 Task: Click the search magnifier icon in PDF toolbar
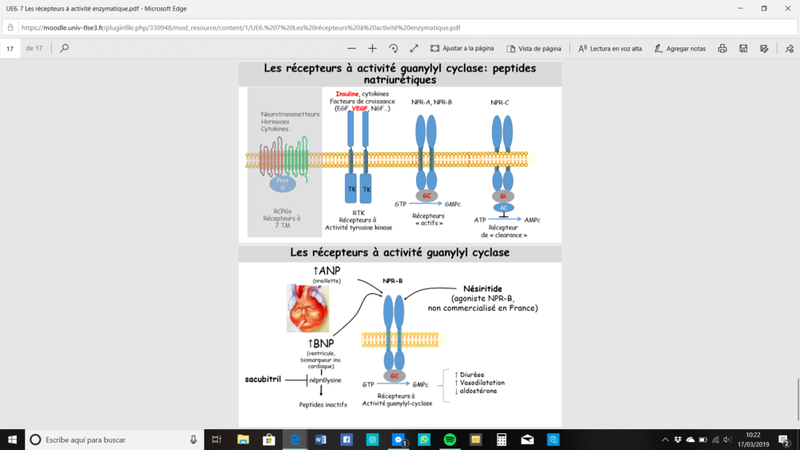point(64,49)
